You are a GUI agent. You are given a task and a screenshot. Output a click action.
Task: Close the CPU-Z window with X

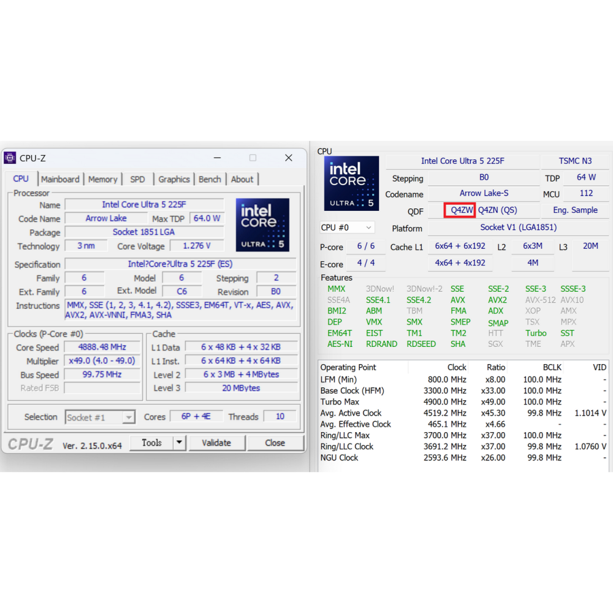[289, 158]
